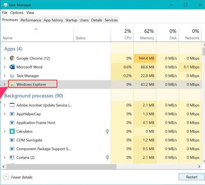Select the Windows Explorer folder icon
The height and width of the screenshot is (185, 205).
tap(12, 85)
